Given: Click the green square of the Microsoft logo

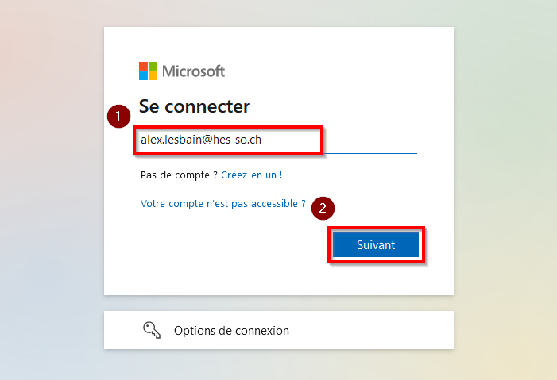Looking at the screenshot, I should click(x=153, y=66).
